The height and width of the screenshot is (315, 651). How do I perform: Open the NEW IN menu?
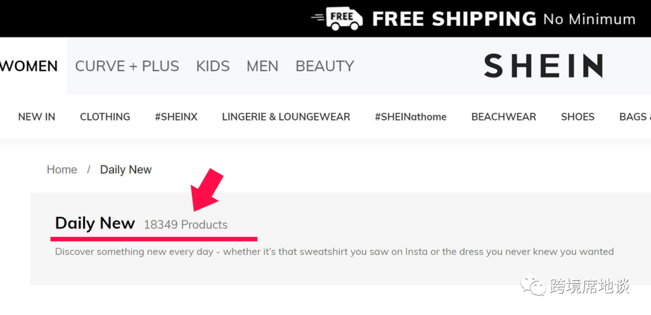coord(37,117)
